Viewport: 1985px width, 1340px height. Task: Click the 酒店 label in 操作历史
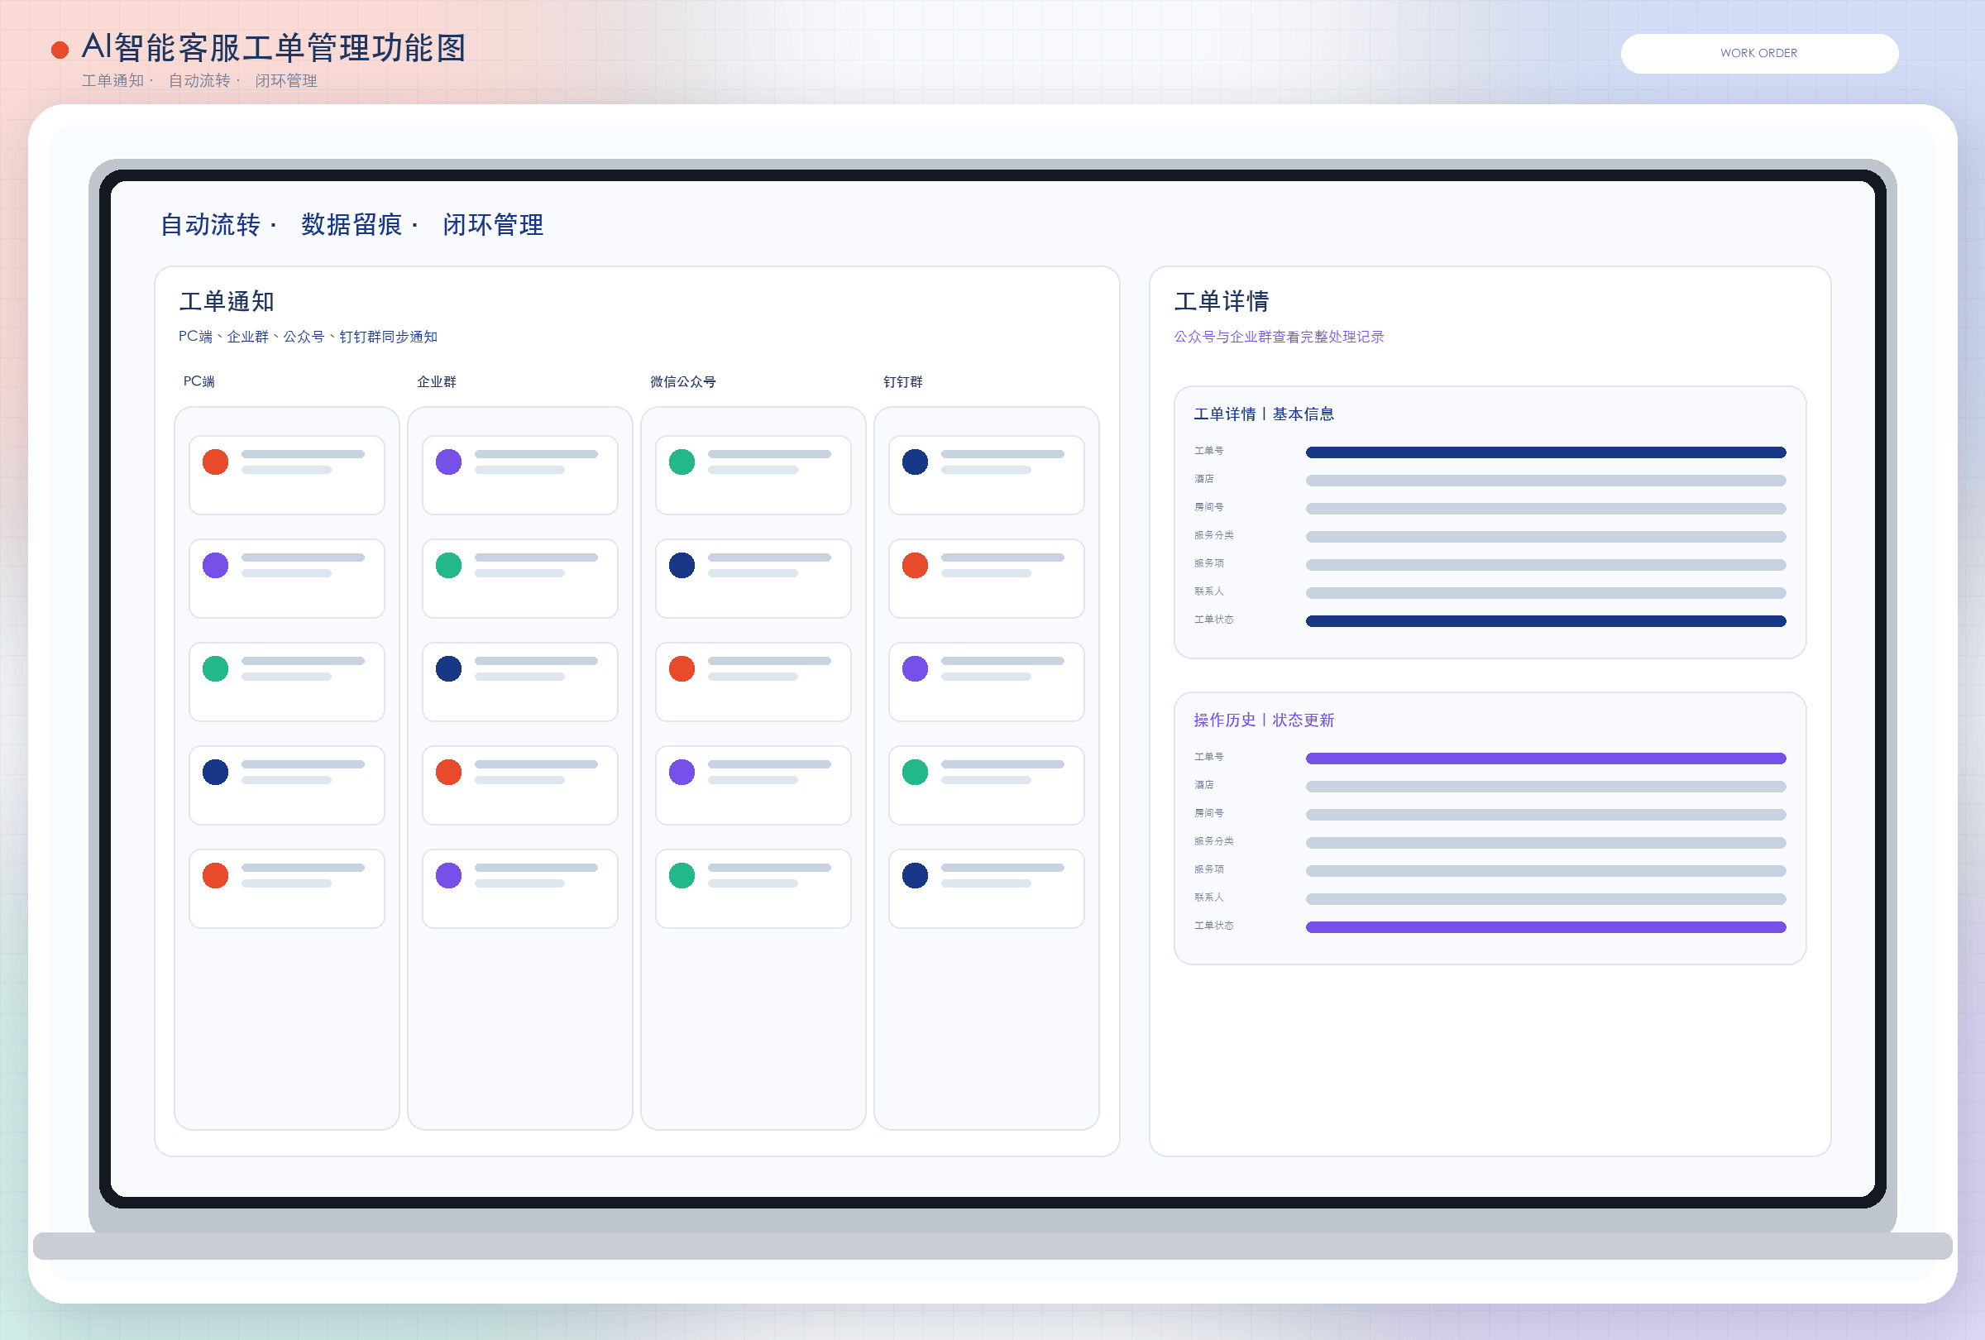tap(1203, 784)
